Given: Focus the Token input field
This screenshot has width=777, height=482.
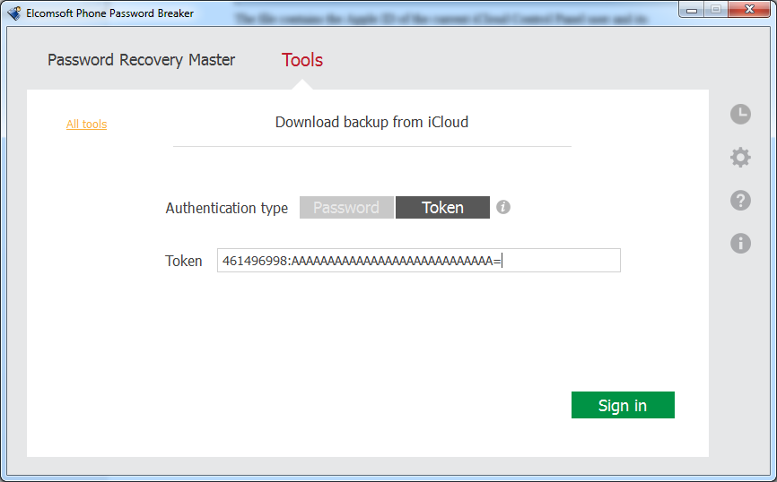Looking at the screenshot, I should [x=419, y=261].
